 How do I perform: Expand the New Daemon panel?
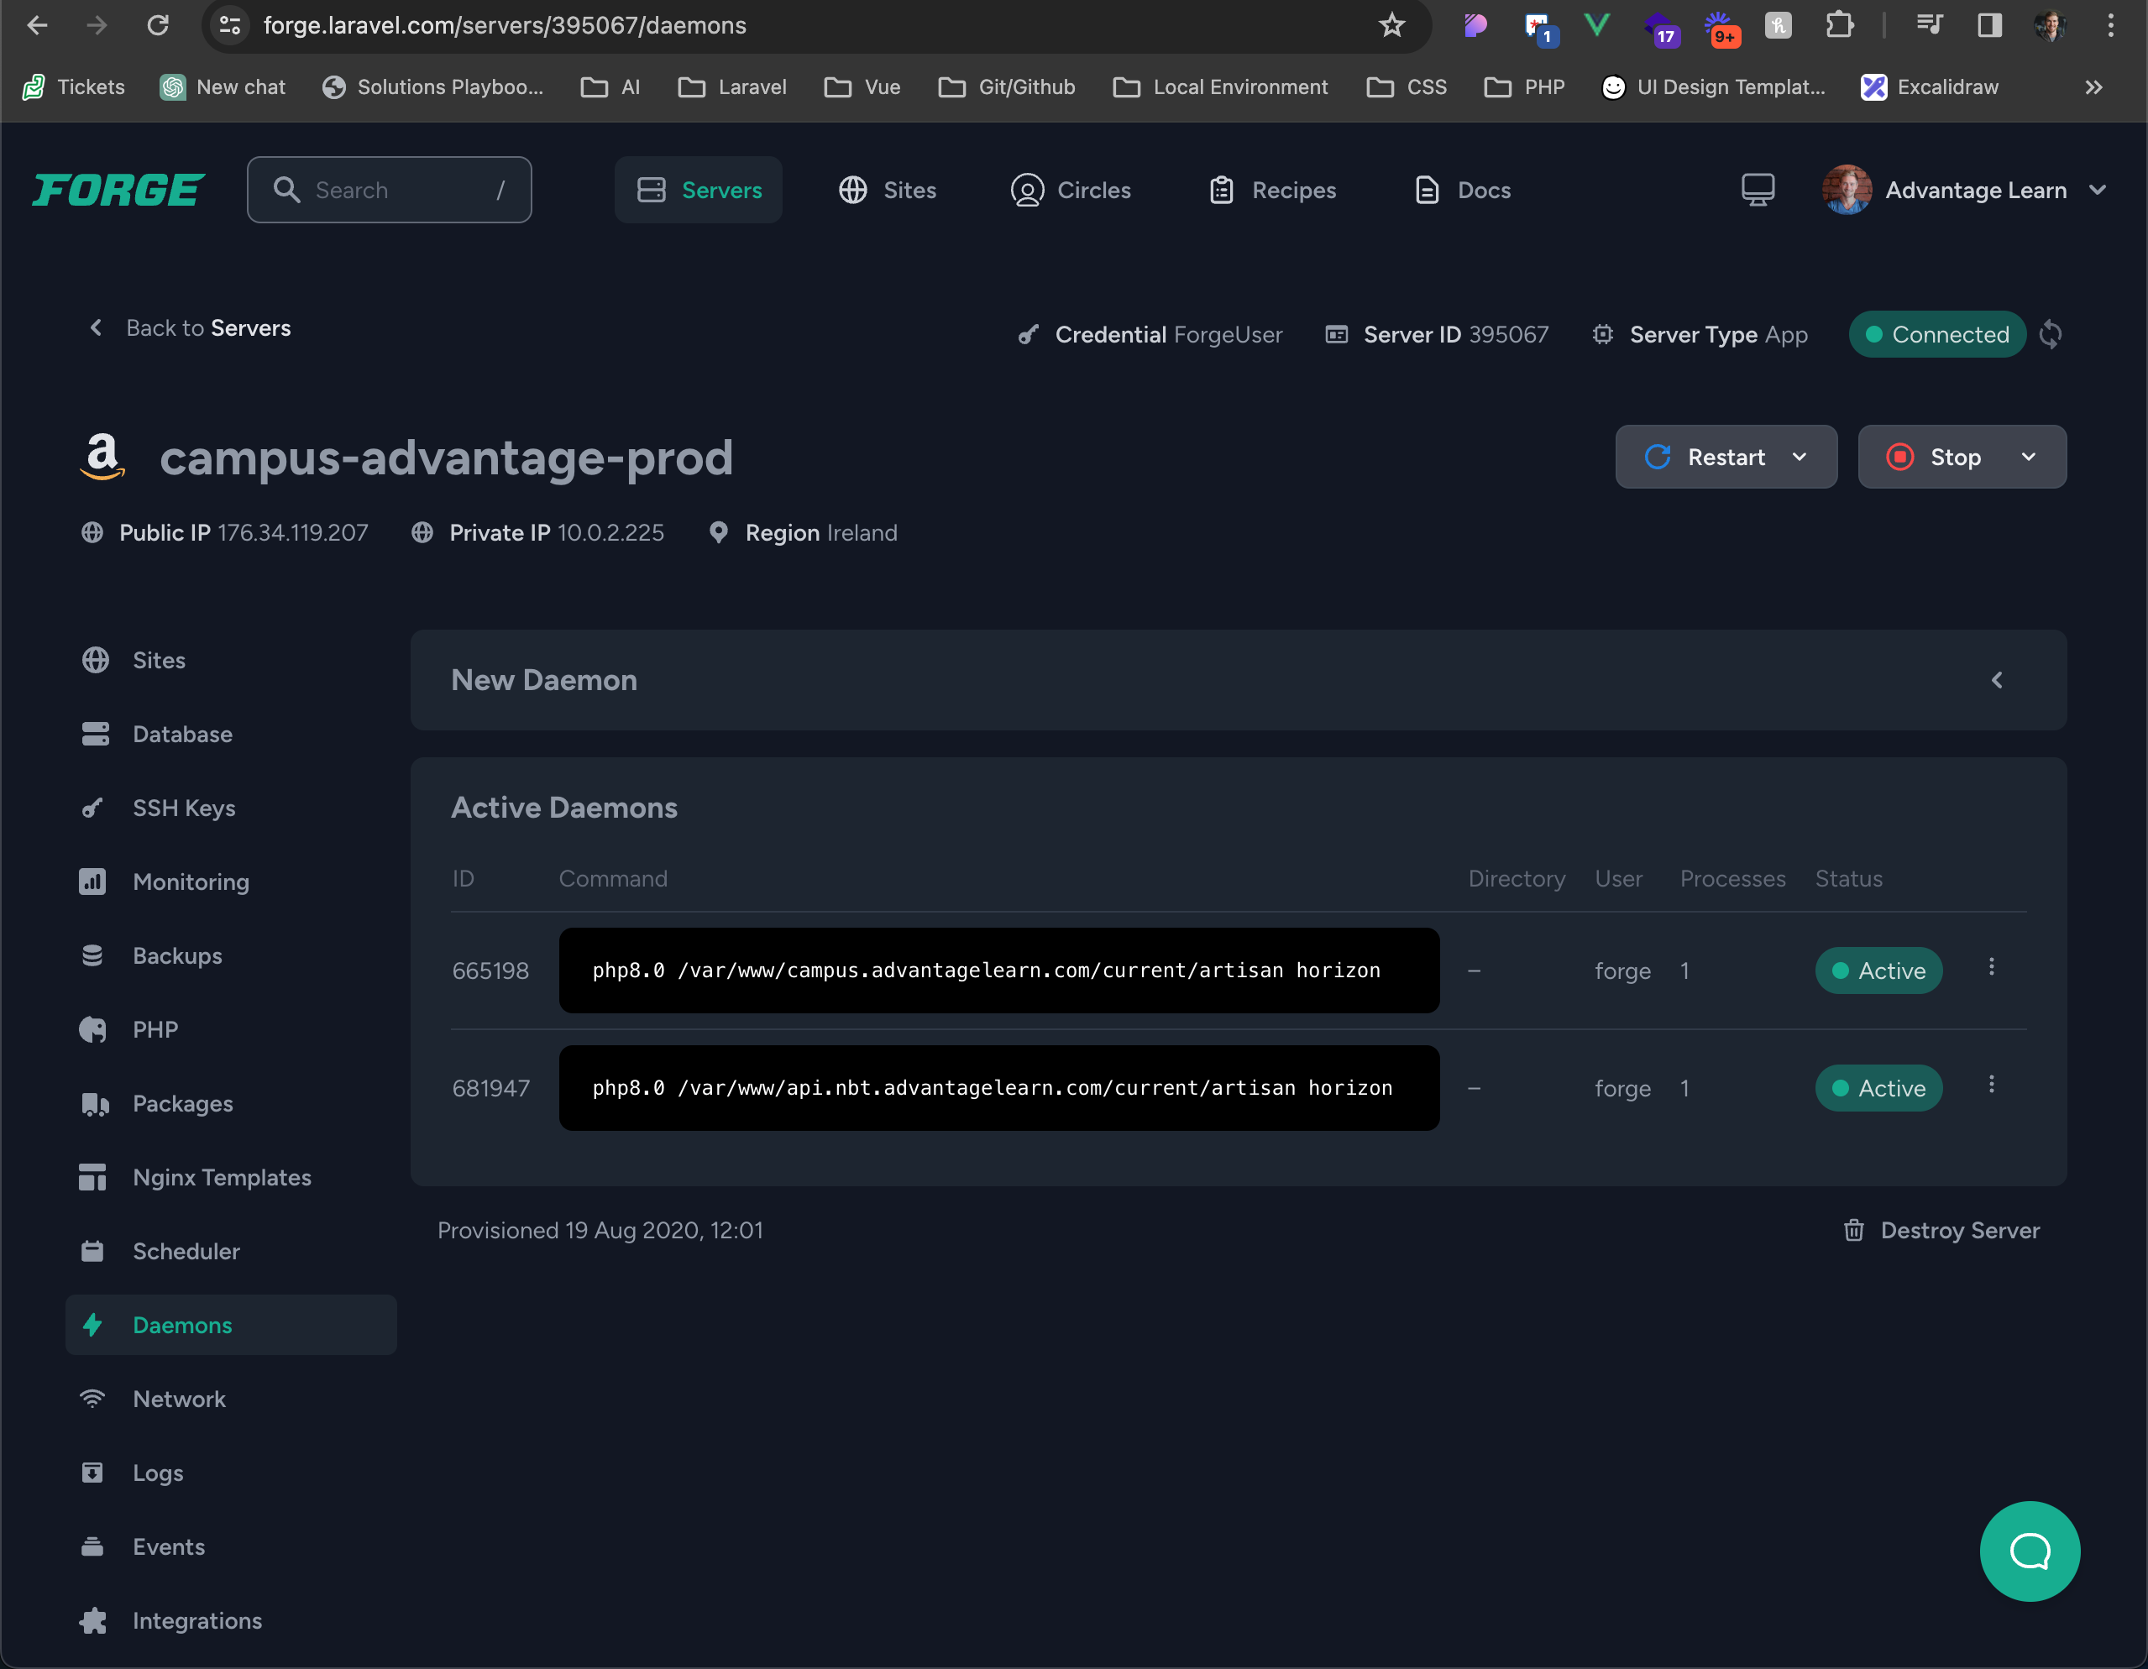click(1995, 681)
